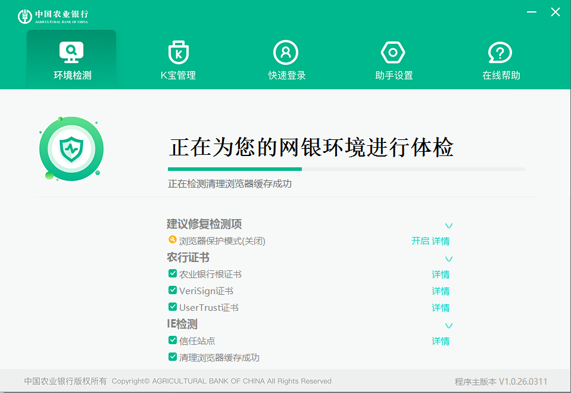Click orange wrench icon beside 浏览器保护模式
571x393 pixels.
(173, 239)
